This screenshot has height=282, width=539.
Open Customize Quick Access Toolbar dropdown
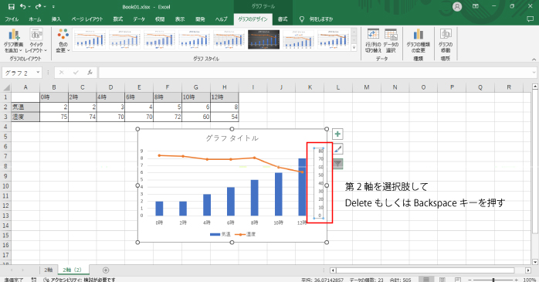click(53, 7)
